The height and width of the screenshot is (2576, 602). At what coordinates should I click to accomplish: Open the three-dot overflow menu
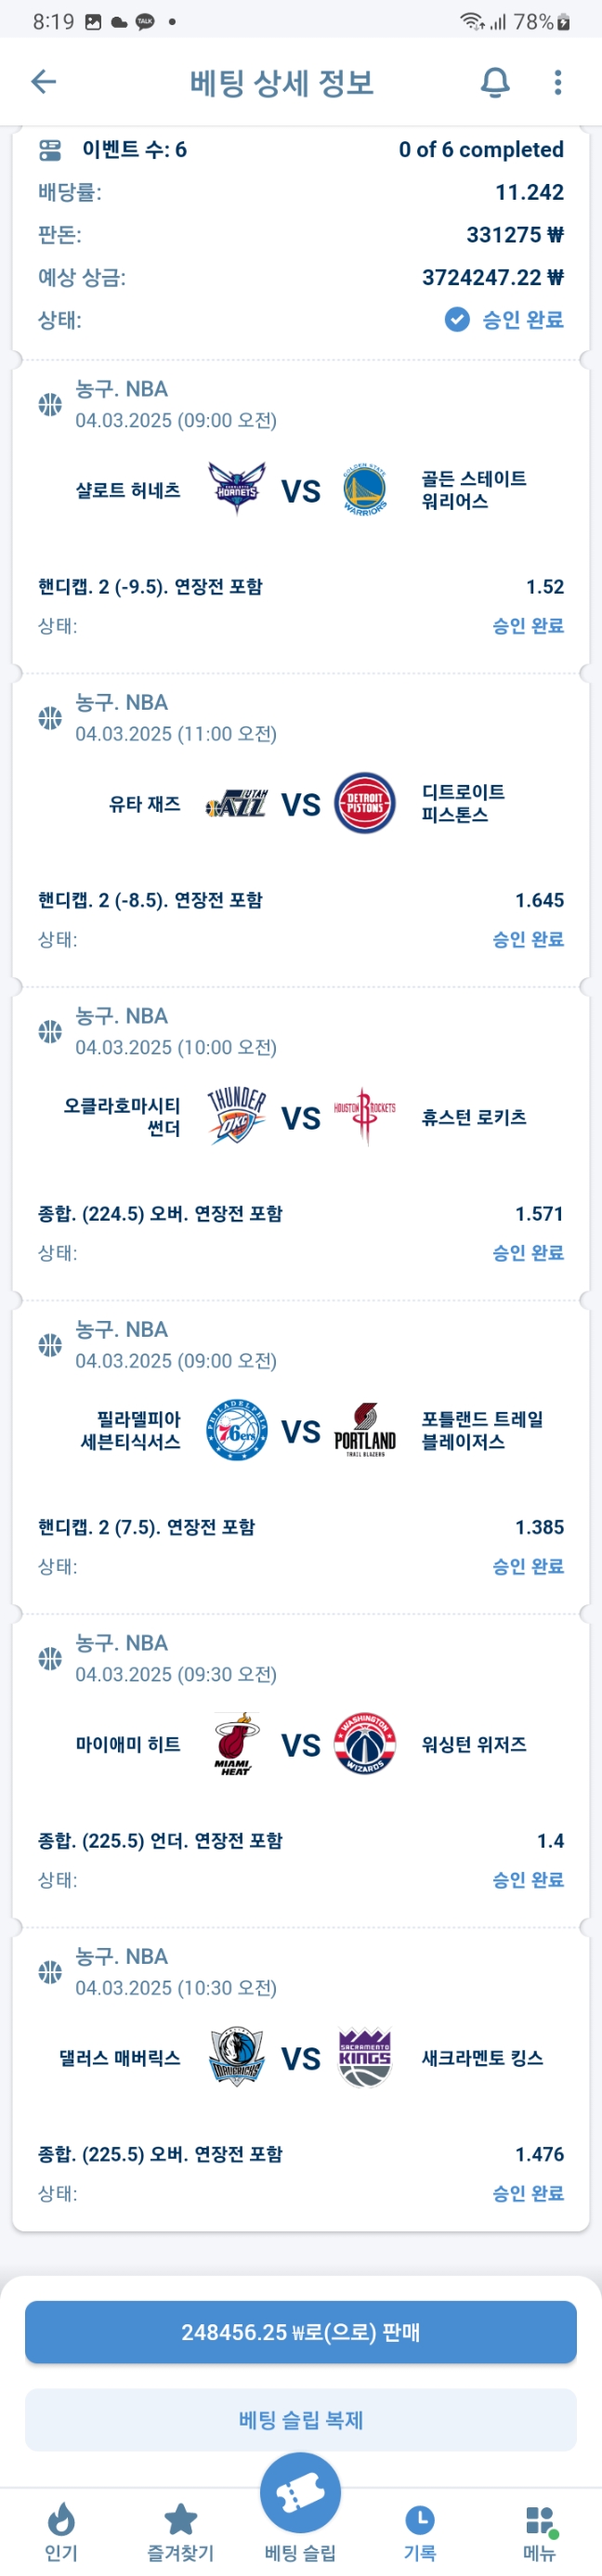[558, 82]
